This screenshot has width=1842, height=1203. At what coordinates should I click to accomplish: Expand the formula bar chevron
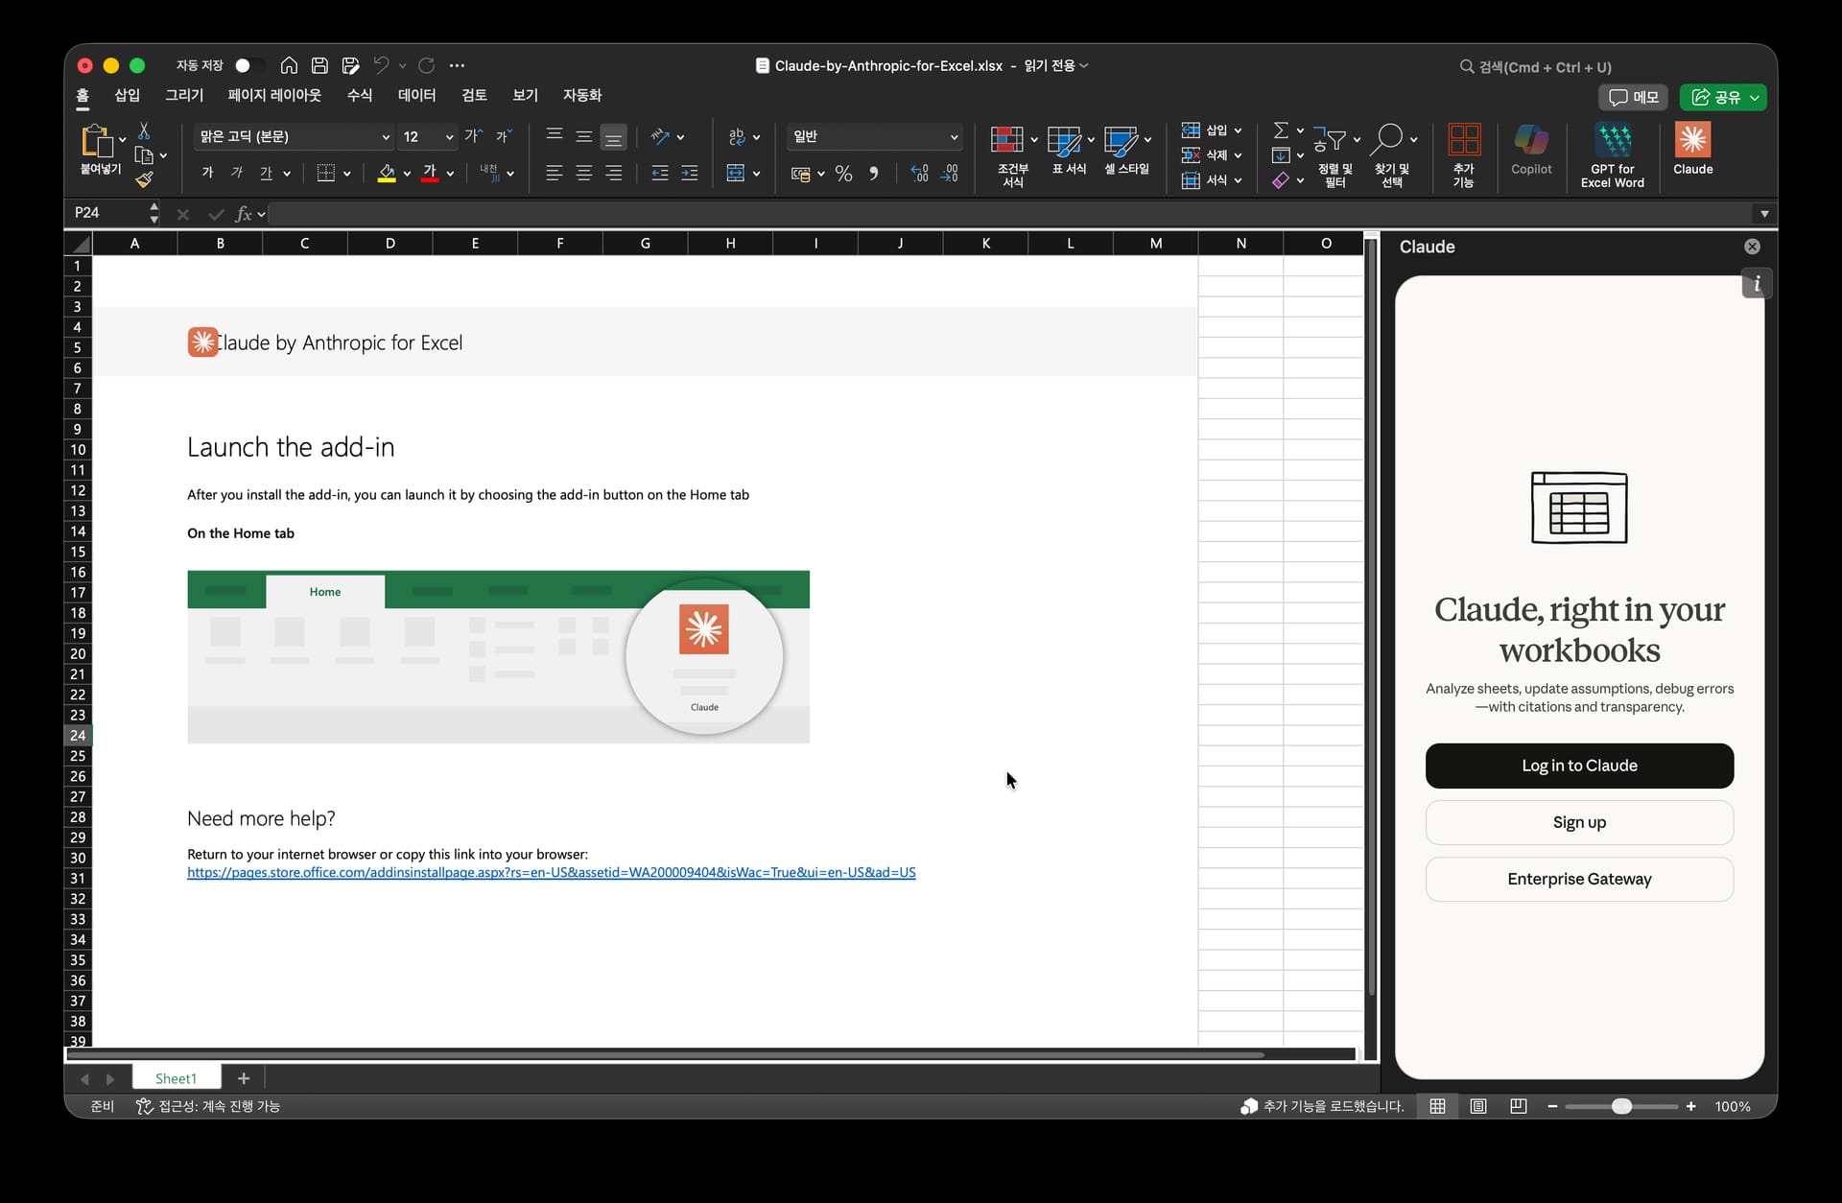[1763, 213]
